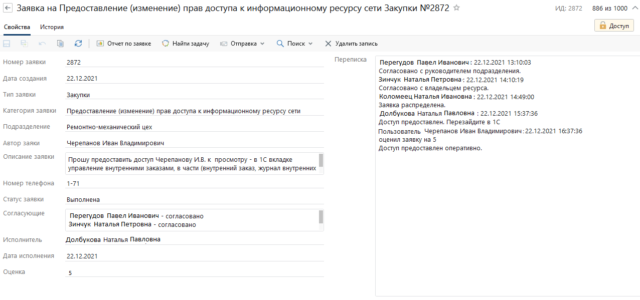Click the Статус заявки field Выполнена
The width and height of the screenshot is (640, 300).
tap(195, 199)
